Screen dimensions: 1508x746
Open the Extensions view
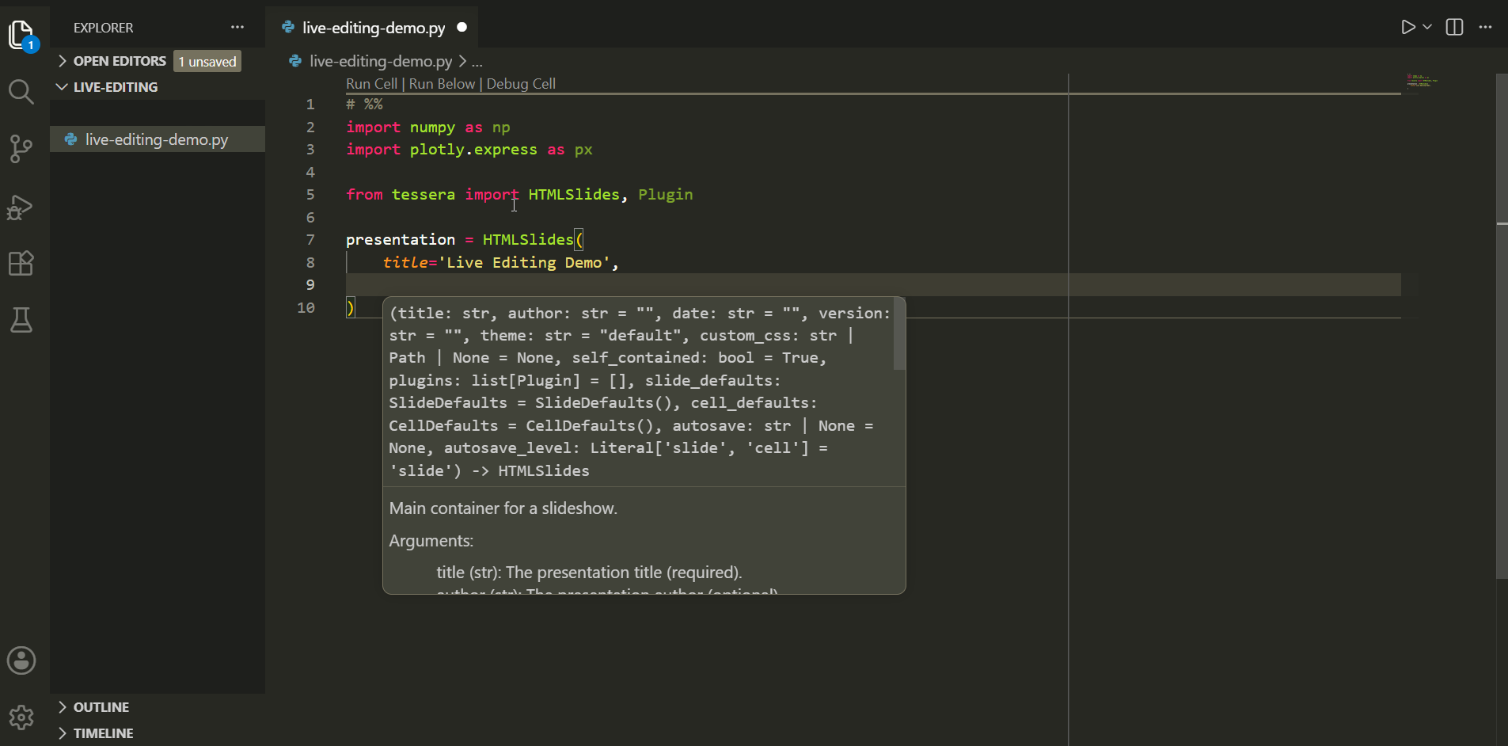click(21, 263)
